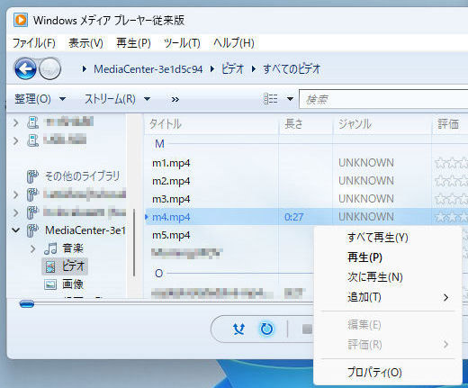Select the 音楽 music library icon
The height and width of the screenshot is (388, 468).
[x=50, y=248]
